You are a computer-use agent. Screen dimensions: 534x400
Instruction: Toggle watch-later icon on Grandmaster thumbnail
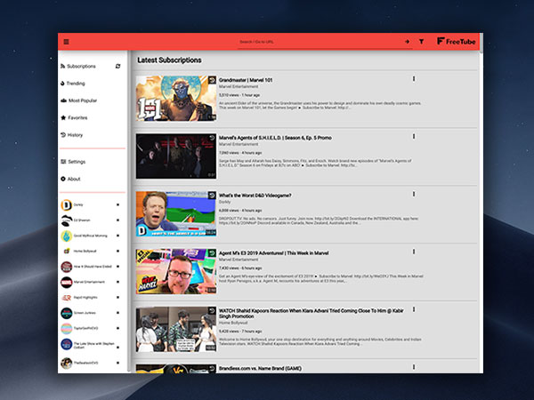point(212,80)
